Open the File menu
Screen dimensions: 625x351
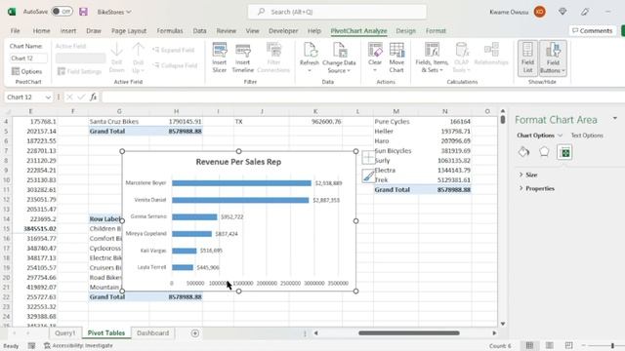click(16, 30)
